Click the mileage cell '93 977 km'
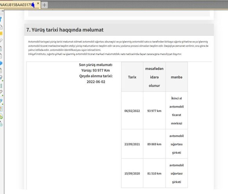 pyautogui.click(x=154, y=111)
